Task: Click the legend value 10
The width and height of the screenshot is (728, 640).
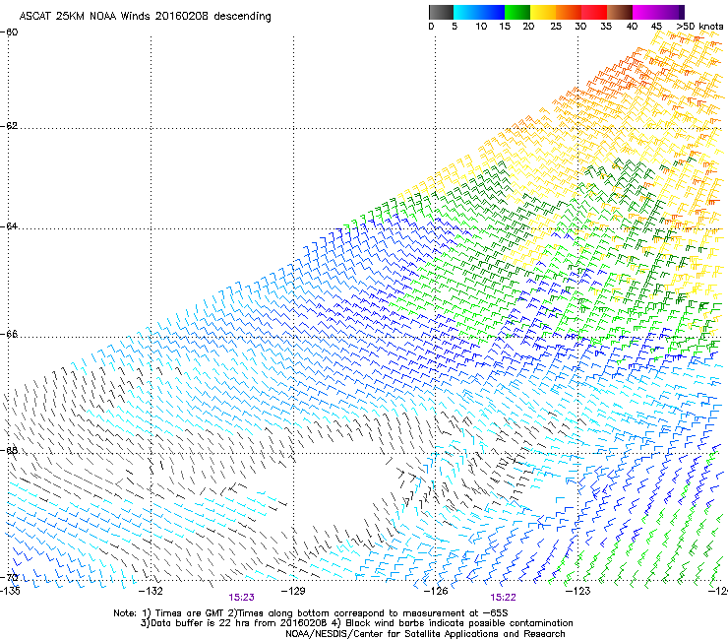Action: coord(481,27)
